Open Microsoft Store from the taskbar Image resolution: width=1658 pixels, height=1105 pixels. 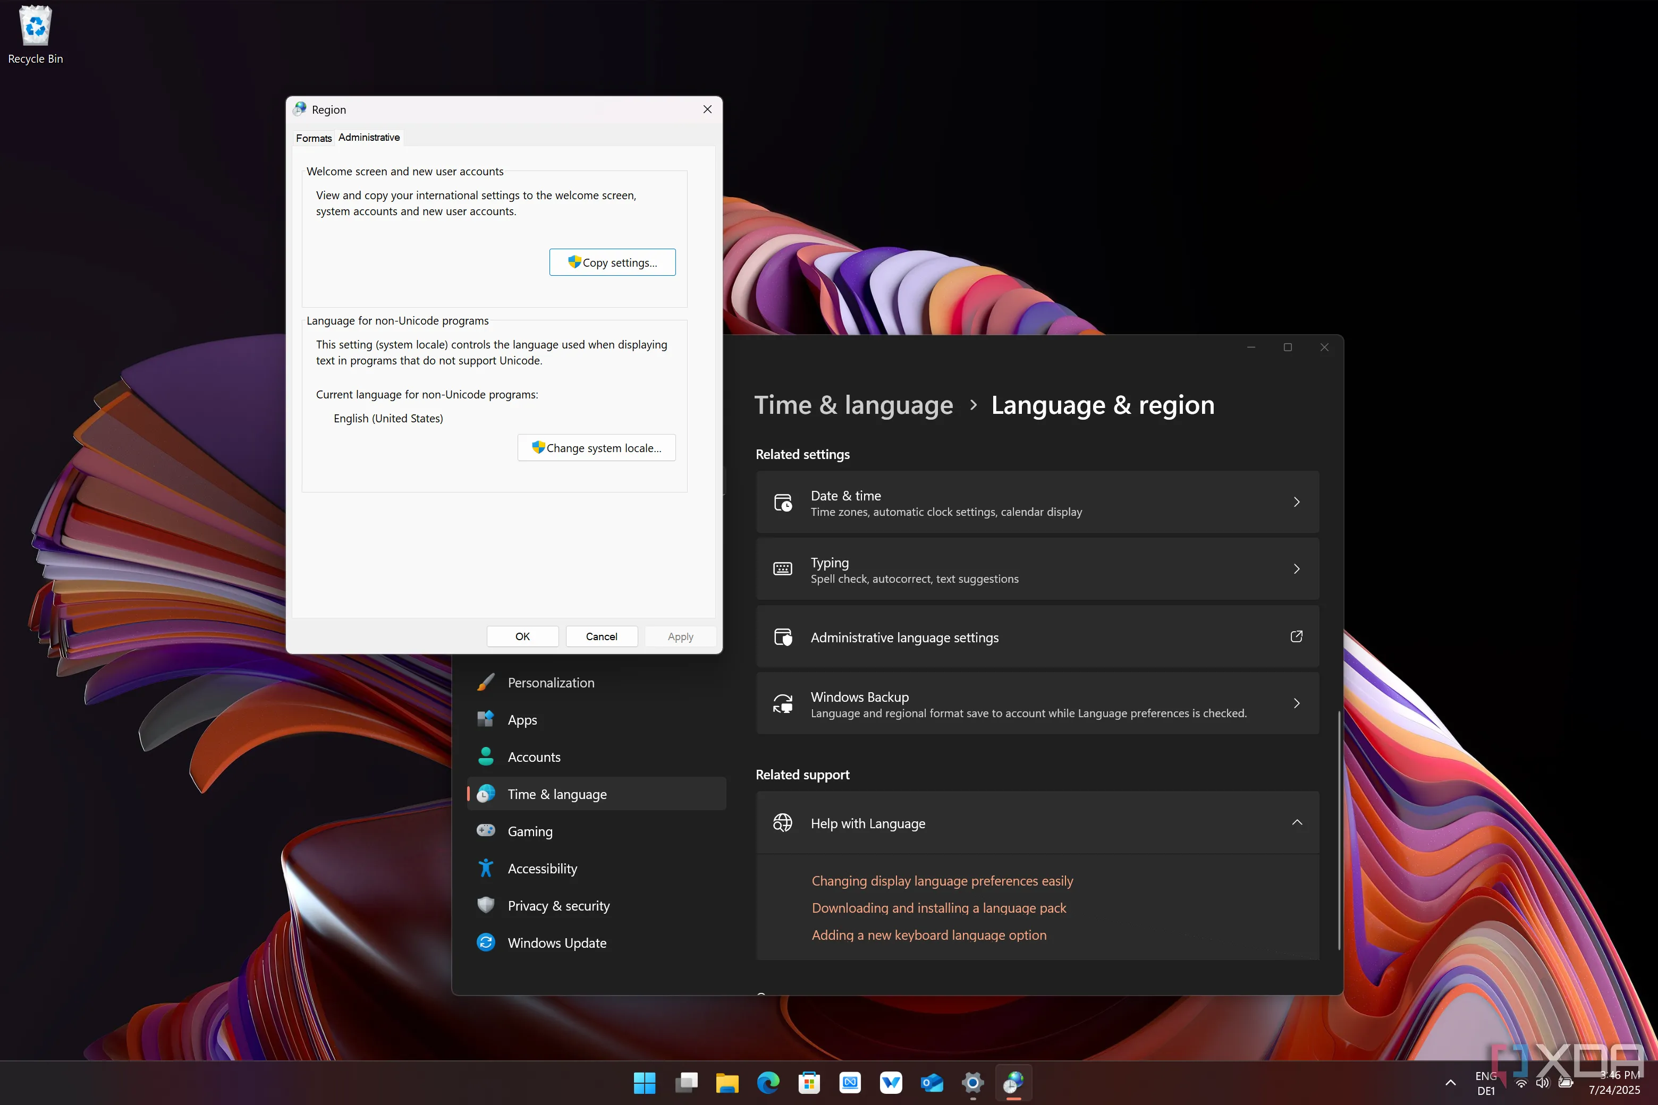(x=809, y=1083)
